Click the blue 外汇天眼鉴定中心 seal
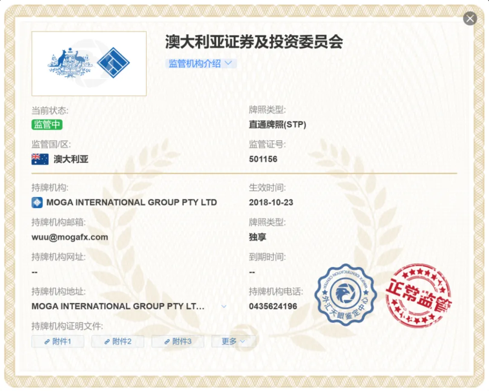 click(345, 294)
